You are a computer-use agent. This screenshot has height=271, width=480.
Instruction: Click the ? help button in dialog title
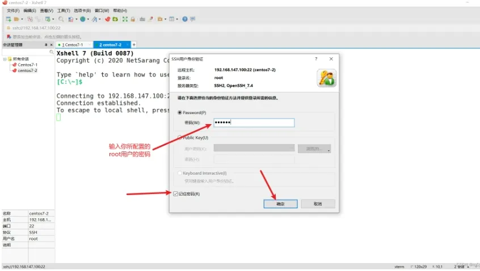click(316, 59)
